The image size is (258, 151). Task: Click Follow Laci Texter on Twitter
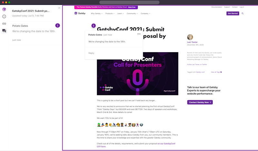[197, 64]
